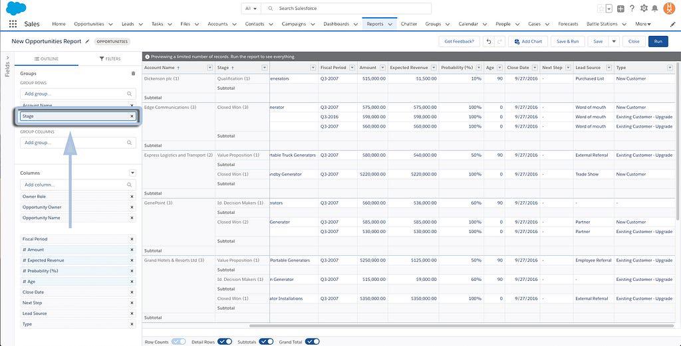Click the Add Chart button

pos(528,41)
